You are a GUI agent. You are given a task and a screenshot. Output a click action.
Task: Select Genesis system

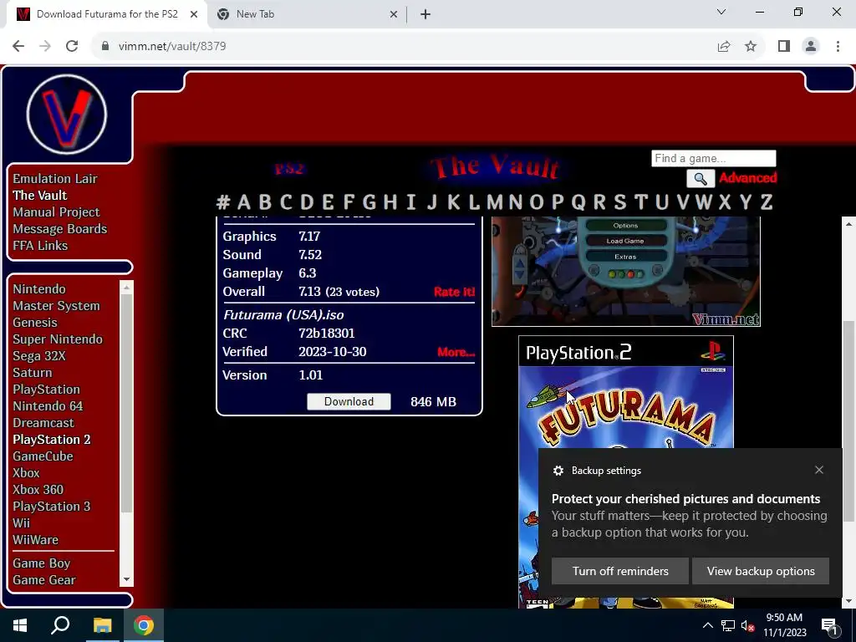pyautogui.click(x=35, y=322)
